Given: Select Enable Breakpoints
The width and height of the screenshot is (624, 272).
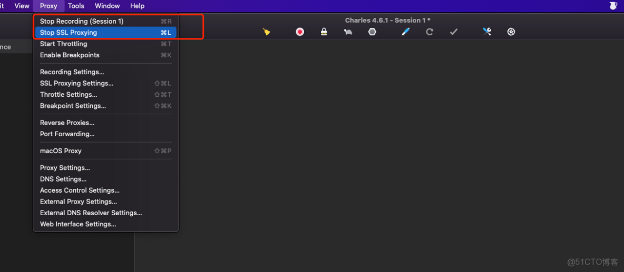Looking at the screenshot, I should click(x=106, y=55).
